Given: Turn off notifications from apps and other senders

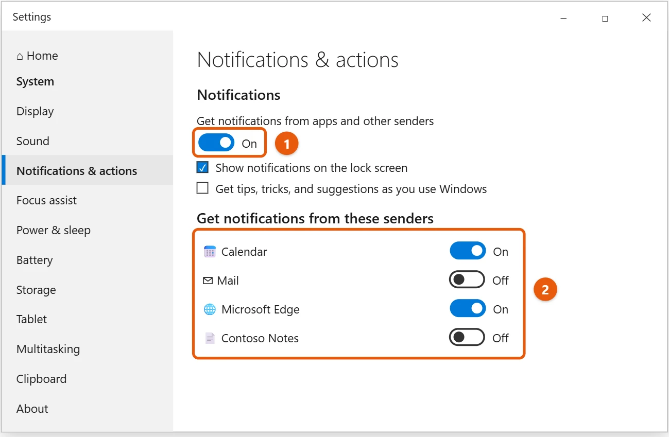Looking at the screenshot, I should (x=216, y=143).
